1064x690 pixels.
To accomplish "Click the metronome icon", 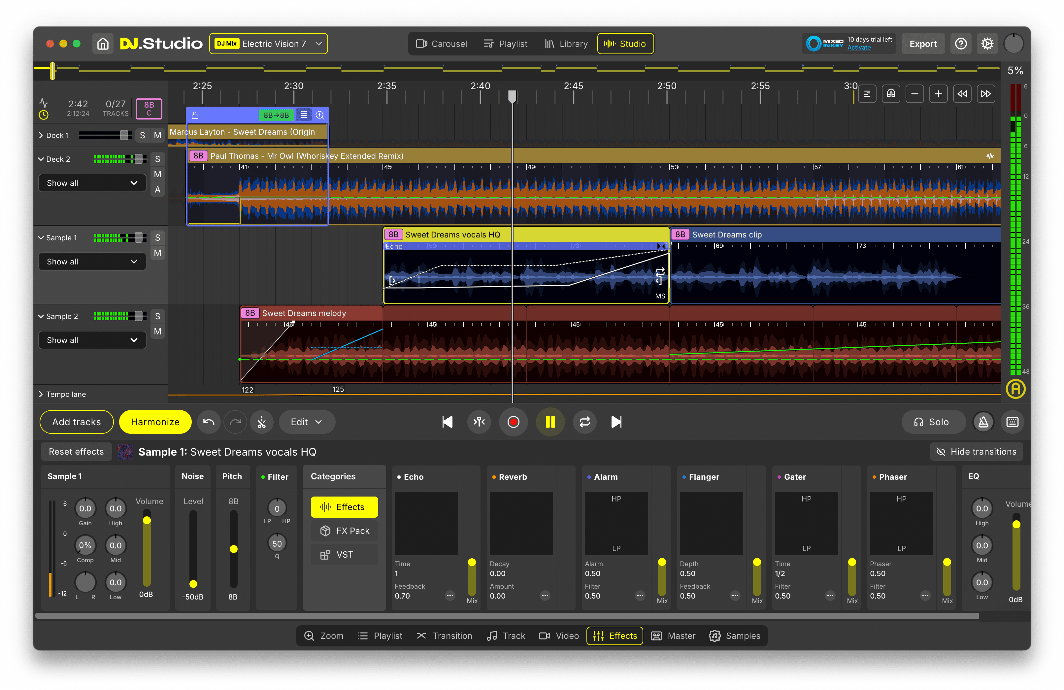I will (x=983, y=422).
